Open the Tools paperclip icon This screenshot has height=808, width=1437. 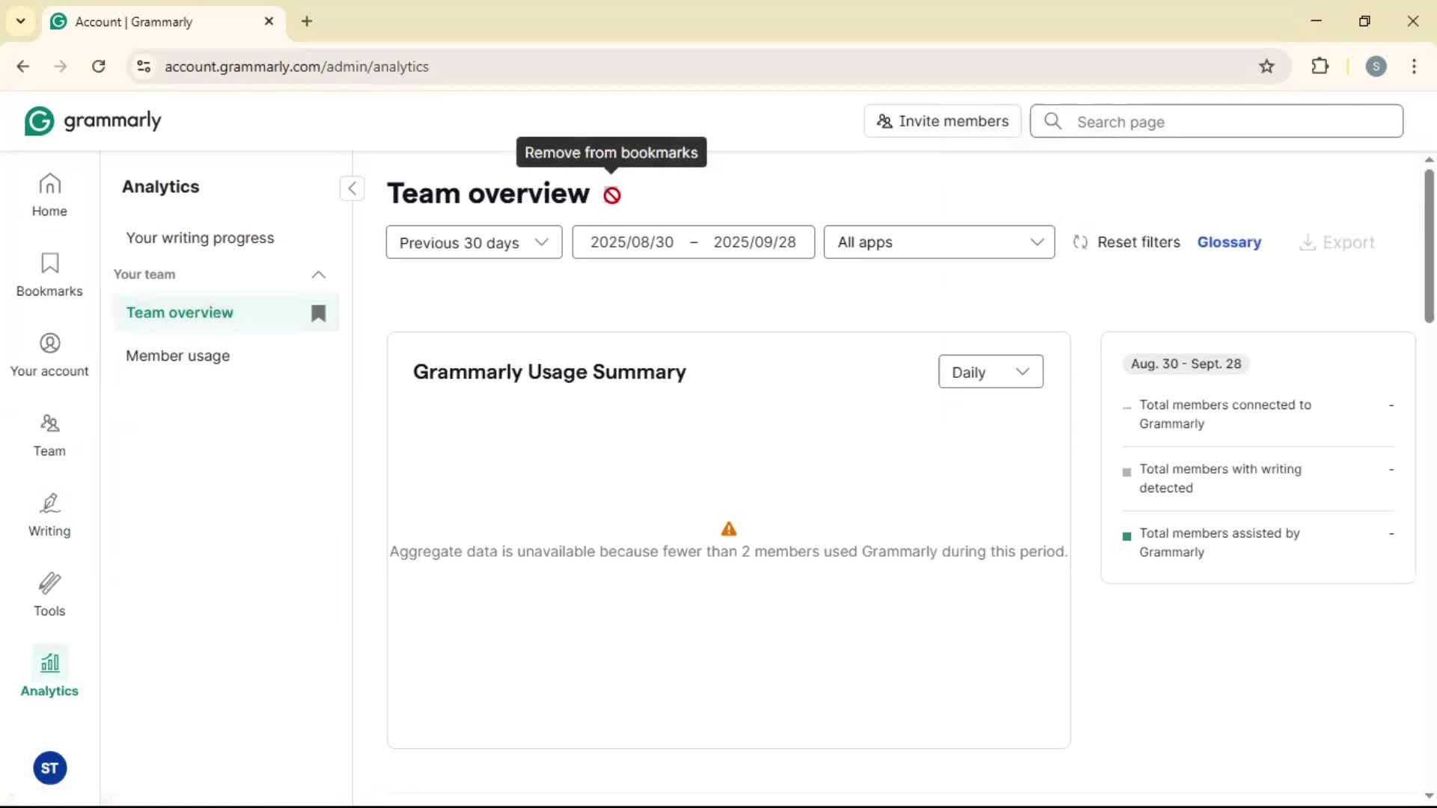[49, 595]
